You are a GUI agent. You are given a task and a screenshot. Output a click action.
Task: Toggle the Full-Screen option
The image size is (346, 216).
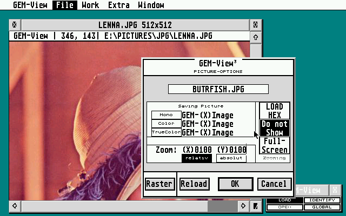click(x=275, y=145)
